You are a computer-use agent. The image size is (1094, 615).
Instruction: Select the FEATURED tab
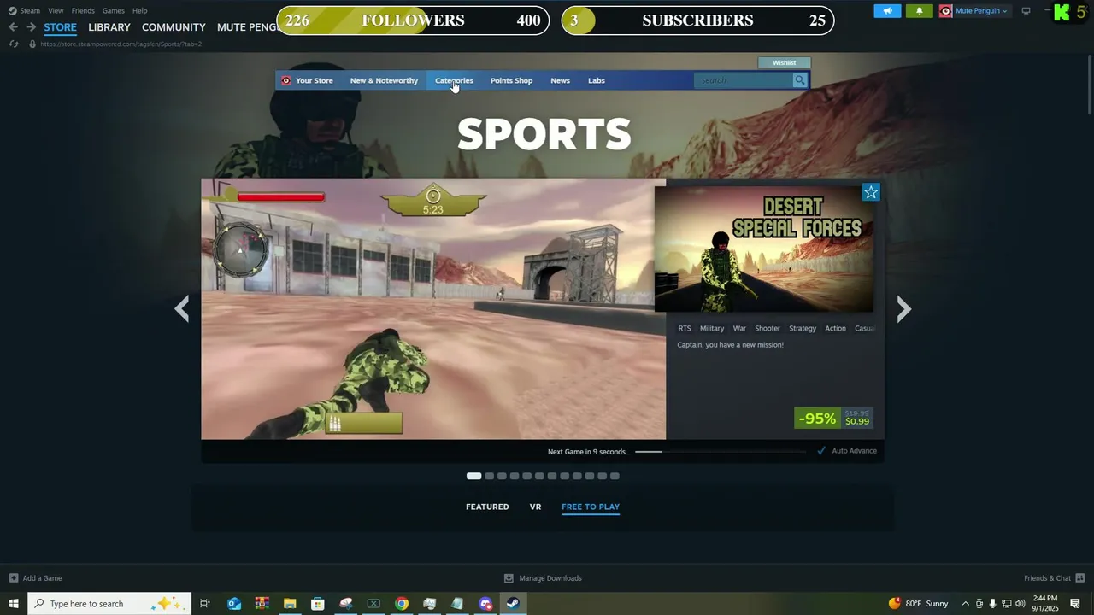[x=487, y=507]
